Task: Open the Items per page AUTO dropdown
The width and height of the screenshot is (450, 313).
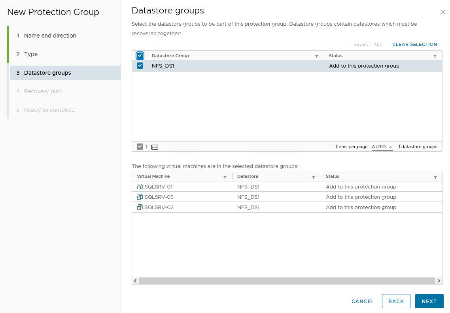Action: (x=382, y=147)
